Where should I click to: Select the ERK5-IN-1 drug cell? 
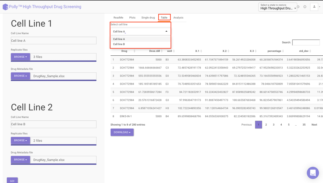click(x=126, y=116)
